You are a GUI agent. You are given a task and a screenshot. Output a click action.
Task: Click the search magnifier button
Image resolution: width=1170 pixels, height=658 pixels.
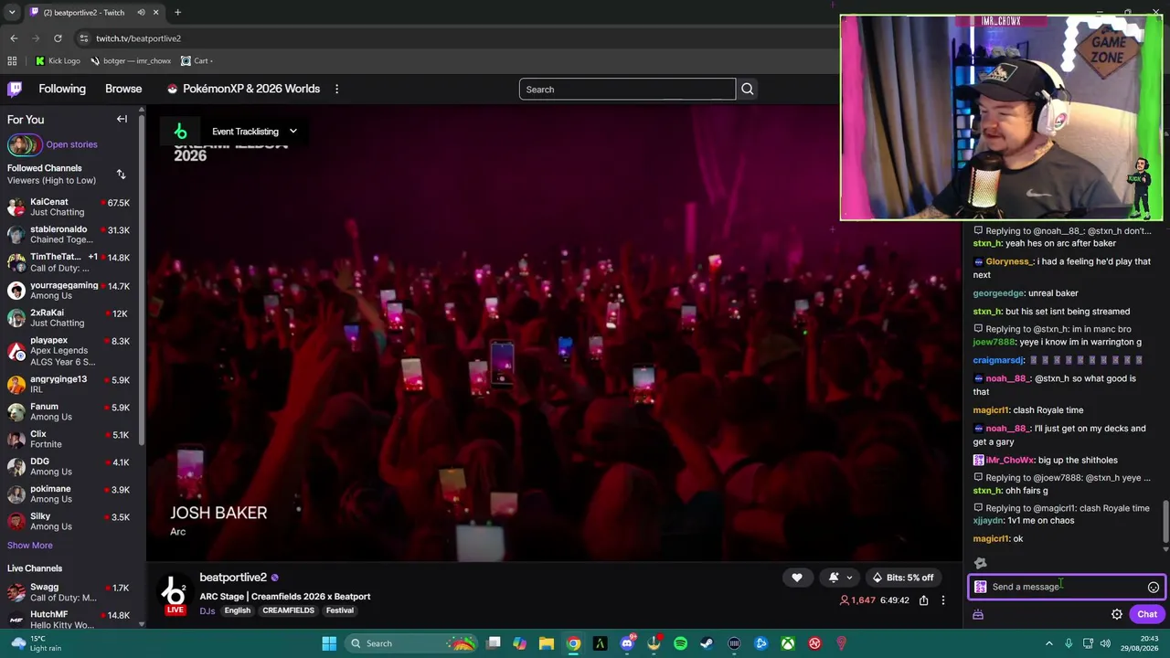[x=747, y=89]
